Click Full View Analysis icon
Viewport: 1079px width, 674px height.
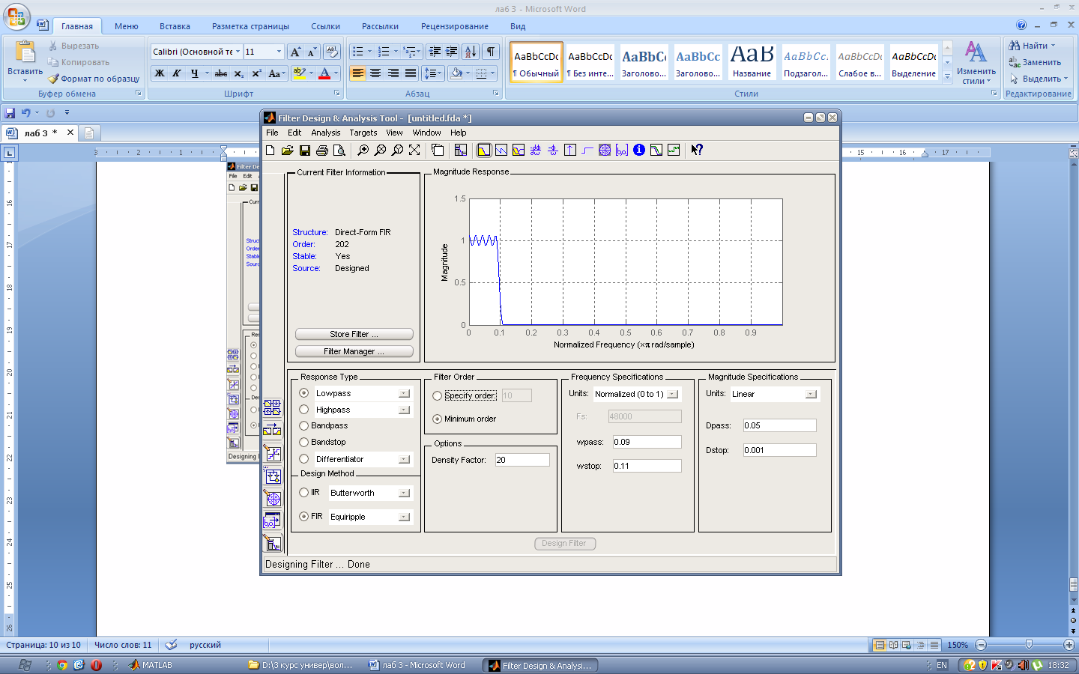(438, 150)
